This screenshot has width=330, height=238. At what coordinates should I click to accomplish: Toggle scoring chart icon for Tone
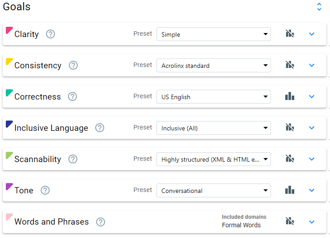click(x=290, y=190)
